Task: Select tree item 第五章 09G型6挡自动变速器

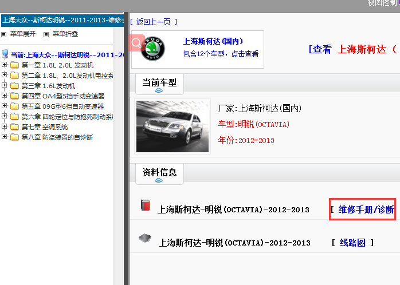Action: point(63,106)
